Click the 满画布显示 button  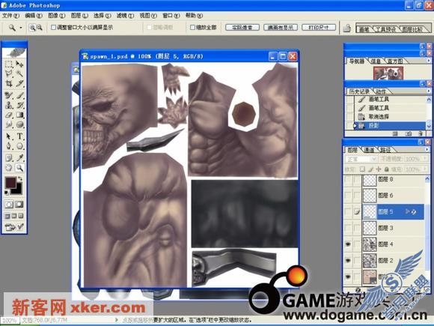pyautogui.click(x=281, y=28)
